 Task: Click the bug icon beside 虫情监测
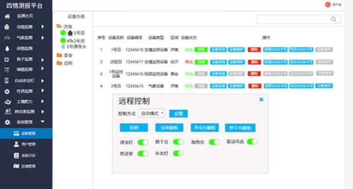click(7, 27)
